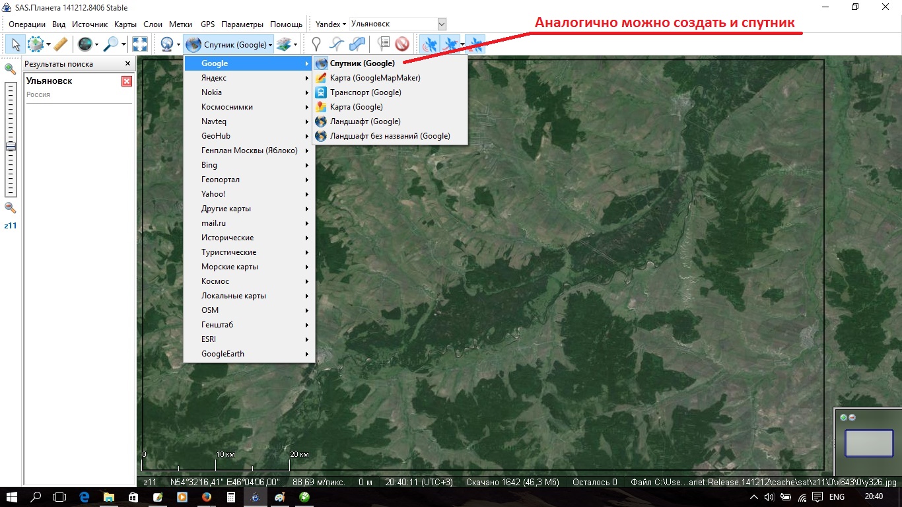The width and height of the screenshot is (902, 507).
Task: Click the full screen map icon
Action: click(140, 44)
